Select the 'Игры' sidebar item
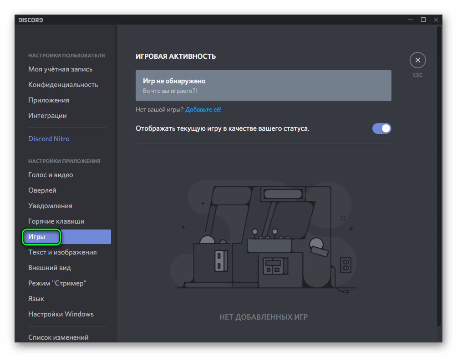 click(x=37, y=237)
